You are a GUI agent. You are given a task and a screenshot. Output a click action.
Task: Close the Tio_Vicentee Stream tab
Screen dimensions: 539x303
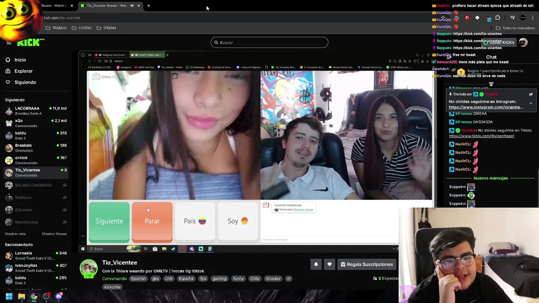pos(139,5)
